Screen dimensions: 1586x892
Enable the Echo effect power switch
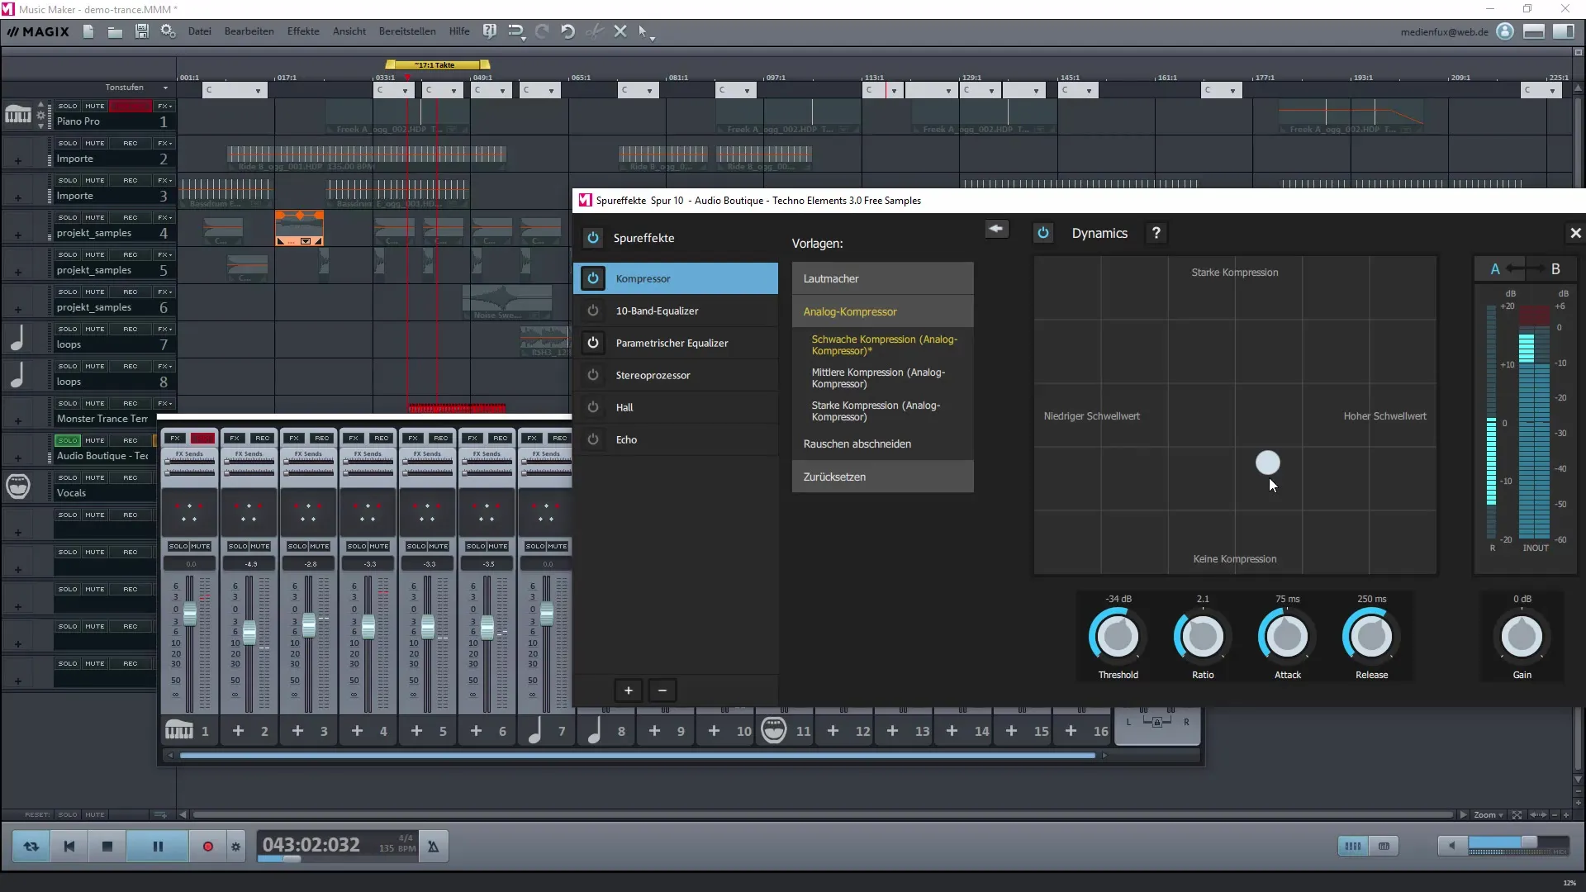point(593,439)
